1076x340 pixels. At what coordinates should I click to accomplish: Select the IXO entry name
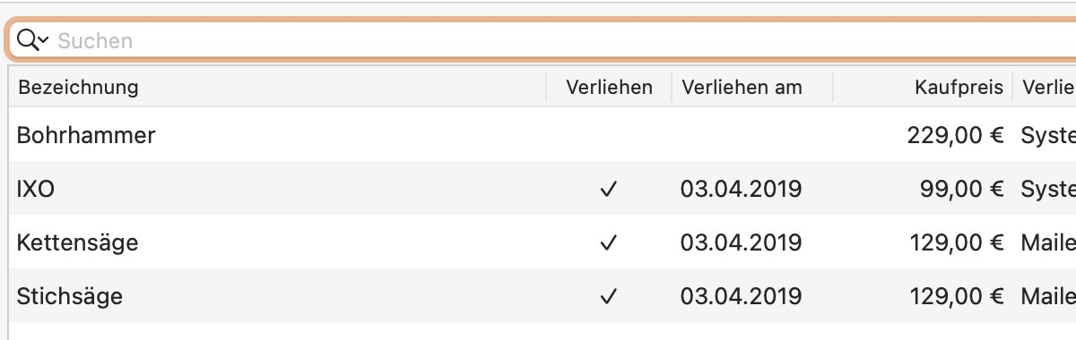tap(36, 189)
